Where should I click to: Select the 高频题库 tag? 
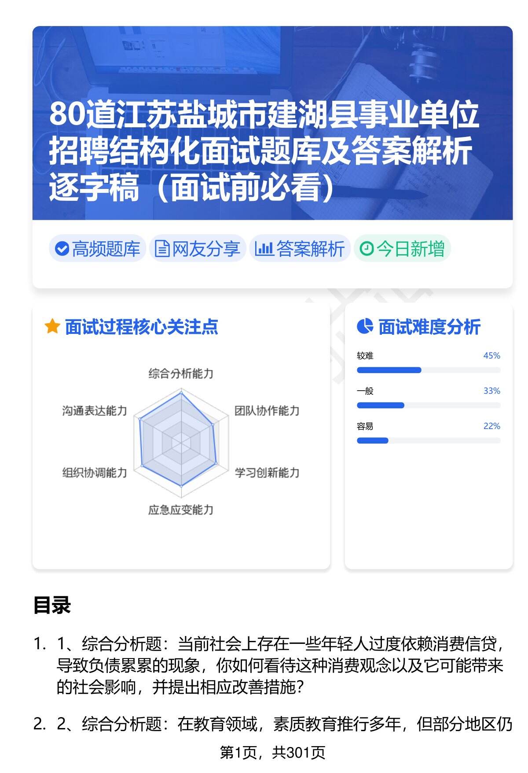pyautogui.click(x=97, y=249)
